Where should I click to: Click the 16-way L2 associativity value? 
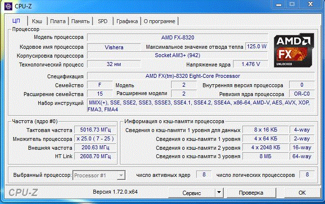[302, 147]
